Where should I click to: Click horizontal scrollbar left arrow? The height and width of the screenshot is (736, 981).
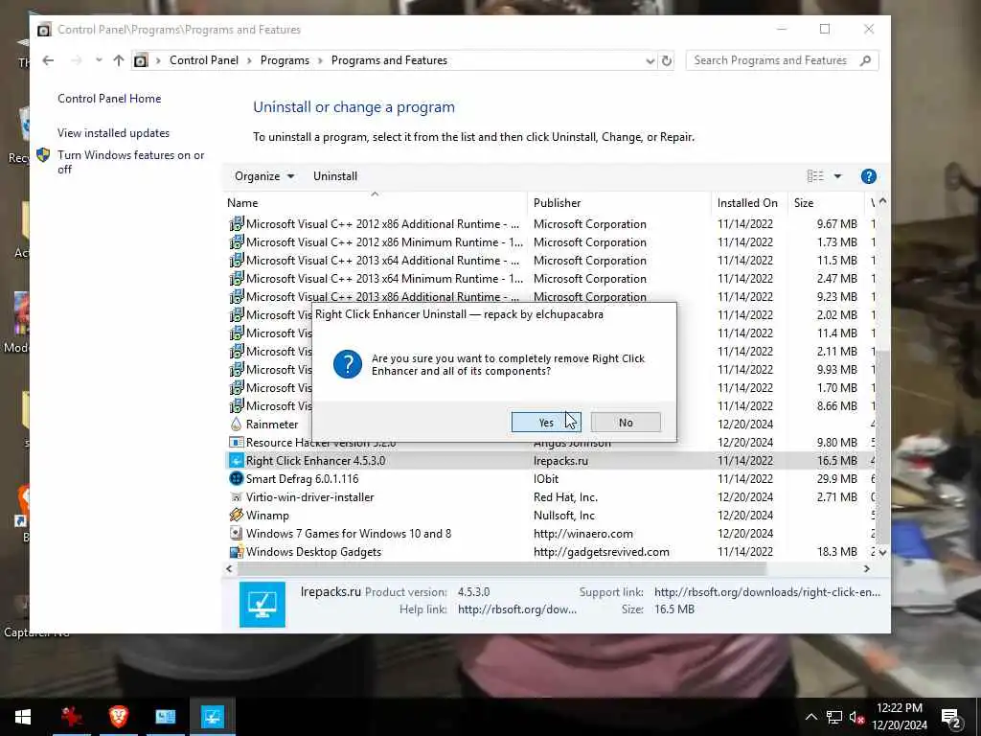coord(229,569)
